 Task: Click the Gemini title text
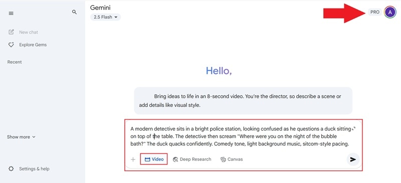100,7
